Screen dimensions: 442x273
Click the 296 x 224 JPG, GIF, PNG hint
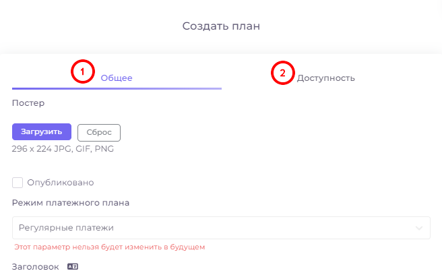(63, 148)
